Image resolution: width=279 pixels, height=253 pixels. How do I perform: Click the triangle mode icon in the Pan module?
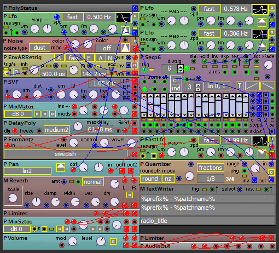click(x=61, y=167)
